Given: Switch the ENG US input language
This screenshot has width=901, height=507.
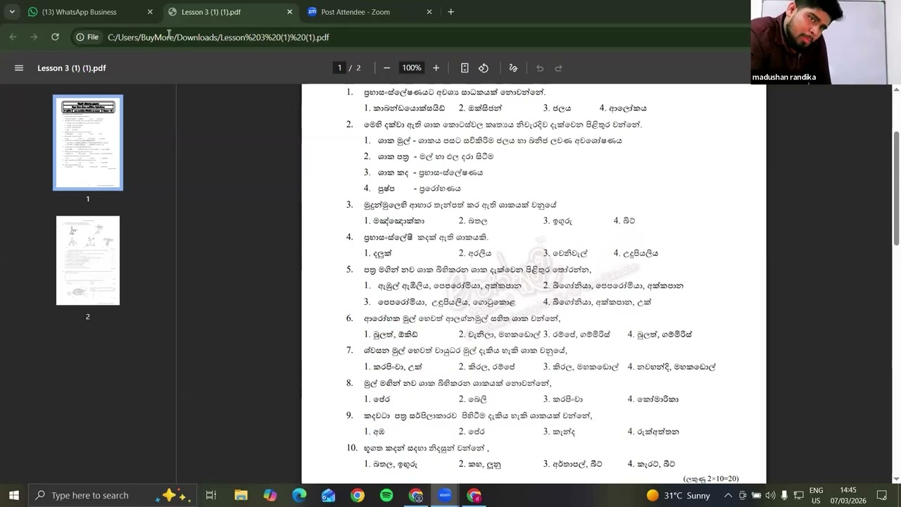Looking at the screenshot, I should [816, 496].
